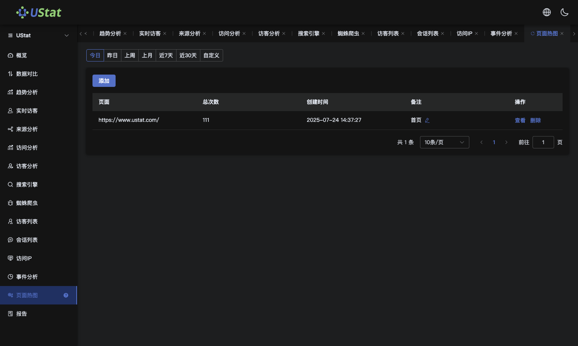
Task: Open 事件分析 in sidebar
Action: point(39,277)
